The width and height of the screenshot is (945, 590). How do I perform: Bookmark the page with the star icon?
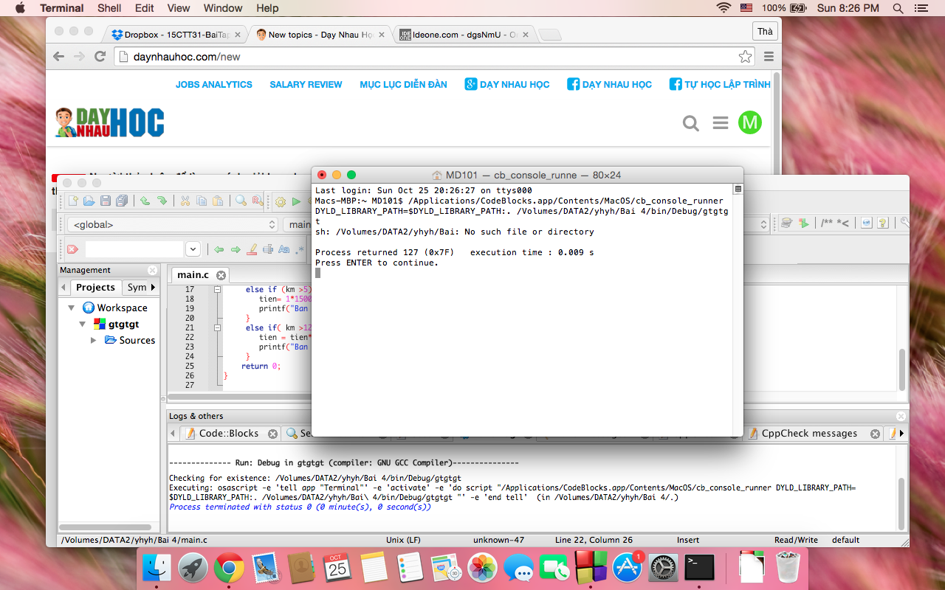point(746,57)
